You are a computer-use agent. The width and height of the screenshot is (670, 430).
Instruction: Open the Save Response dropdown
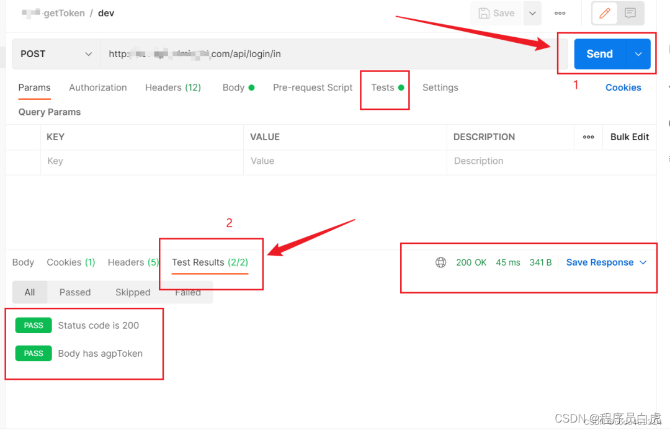606,262
